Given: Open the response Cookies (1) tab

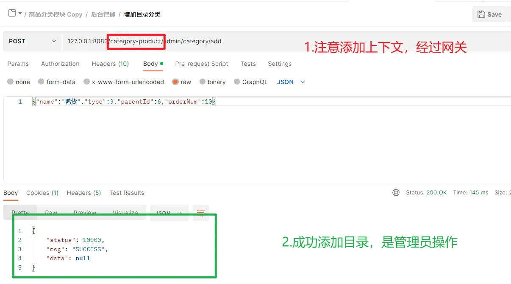Looking at the screenshot, I should pyautogui.click(x=42, y=193).
